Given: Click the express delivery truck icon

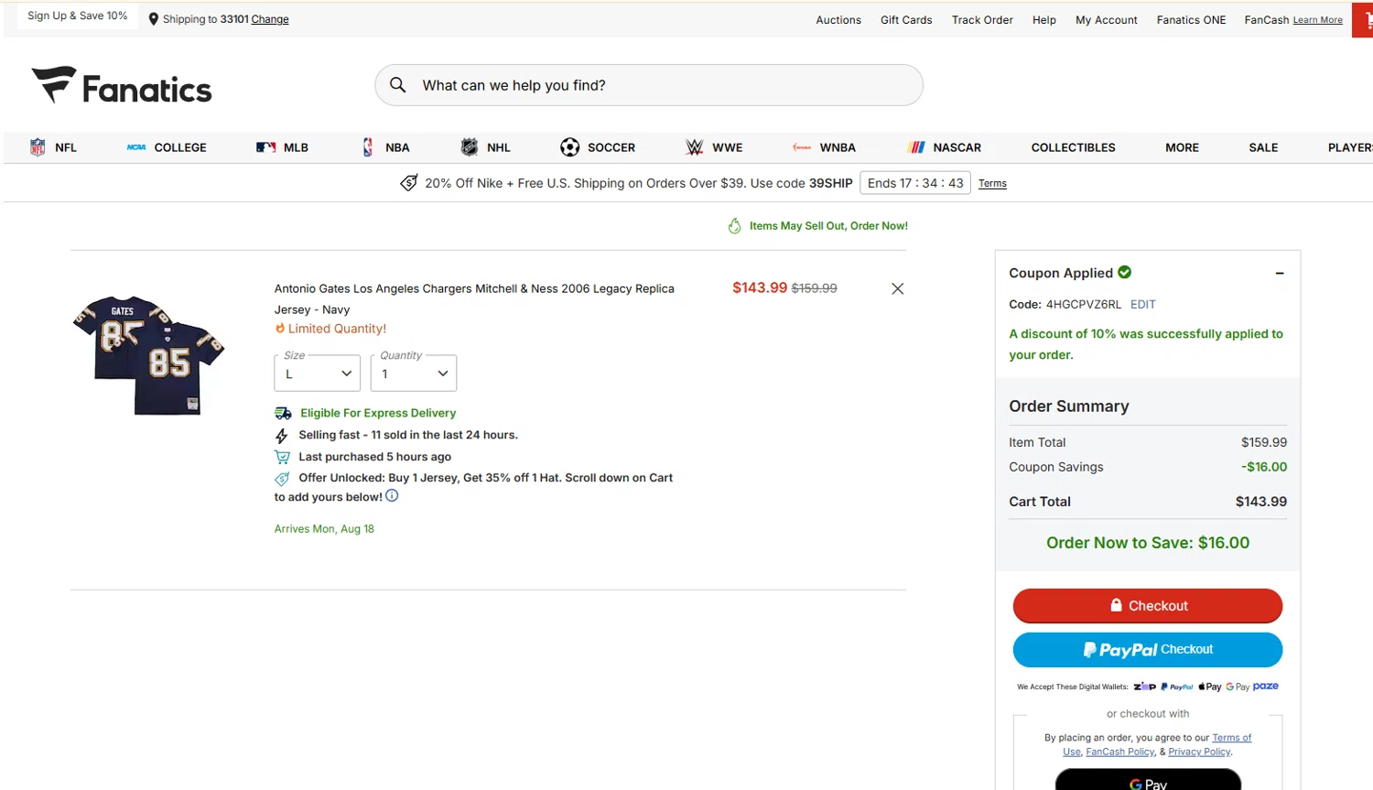Looking at the screenshot, I should click(284, 414).
